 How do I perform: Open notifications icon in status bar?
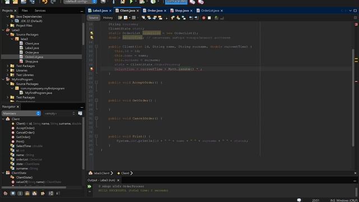299,200
